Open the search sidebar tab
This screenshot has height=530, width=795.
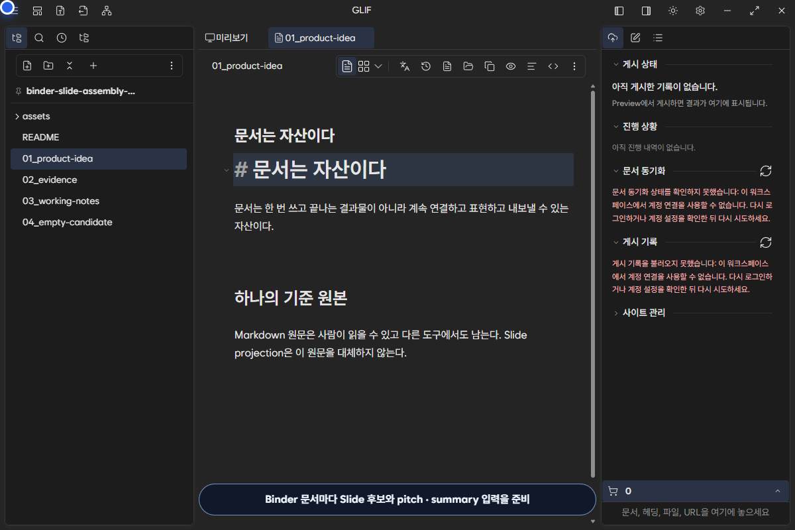39,38
